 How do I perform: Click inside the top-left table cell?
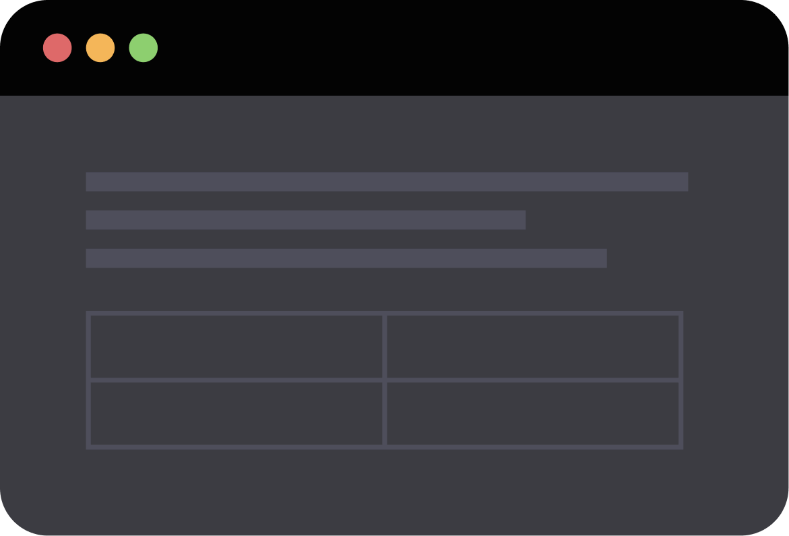tap(236, 346)
